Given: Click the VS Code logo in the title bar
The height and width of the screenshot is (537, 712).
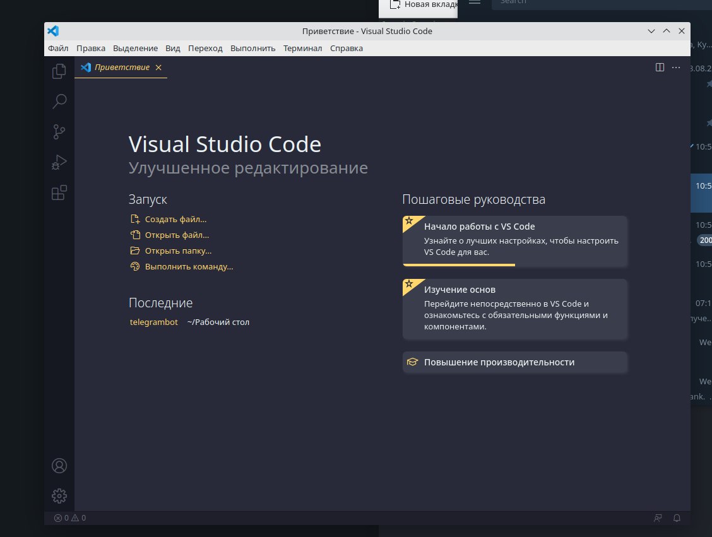Looking at the screenshot, I should 53,31.
